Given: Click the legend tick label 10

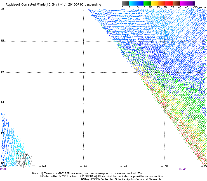Looking at the screenshot, I should 137,8.
